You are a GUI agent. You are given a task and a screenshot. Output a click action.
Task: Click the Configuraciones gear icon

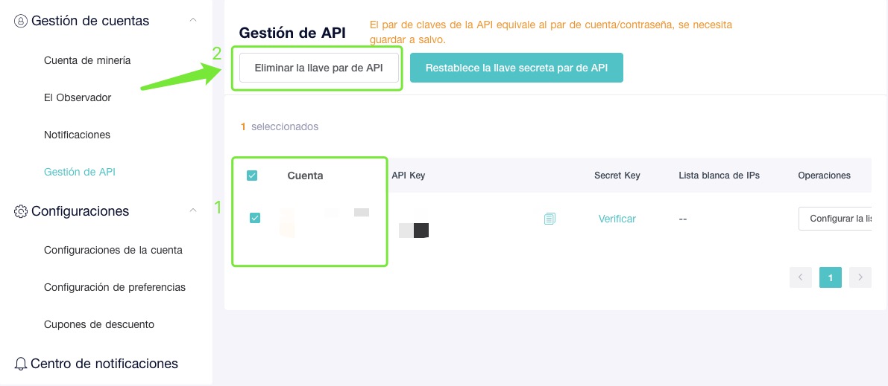[x=21, y=211]
